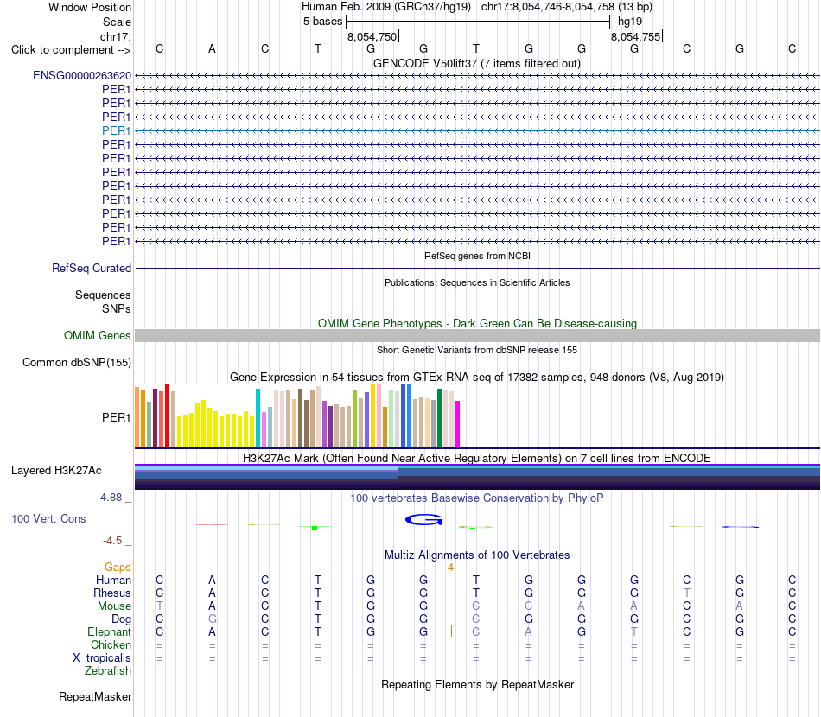This screenshot has height=717, width=821.
Task: Click the GENCODE V50lift37 track title
Action: 476,63
